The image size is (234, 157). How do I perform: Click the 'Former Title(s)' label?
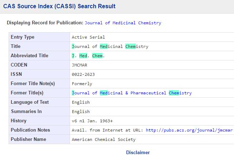pyautogui.click(x=27, y=93)
